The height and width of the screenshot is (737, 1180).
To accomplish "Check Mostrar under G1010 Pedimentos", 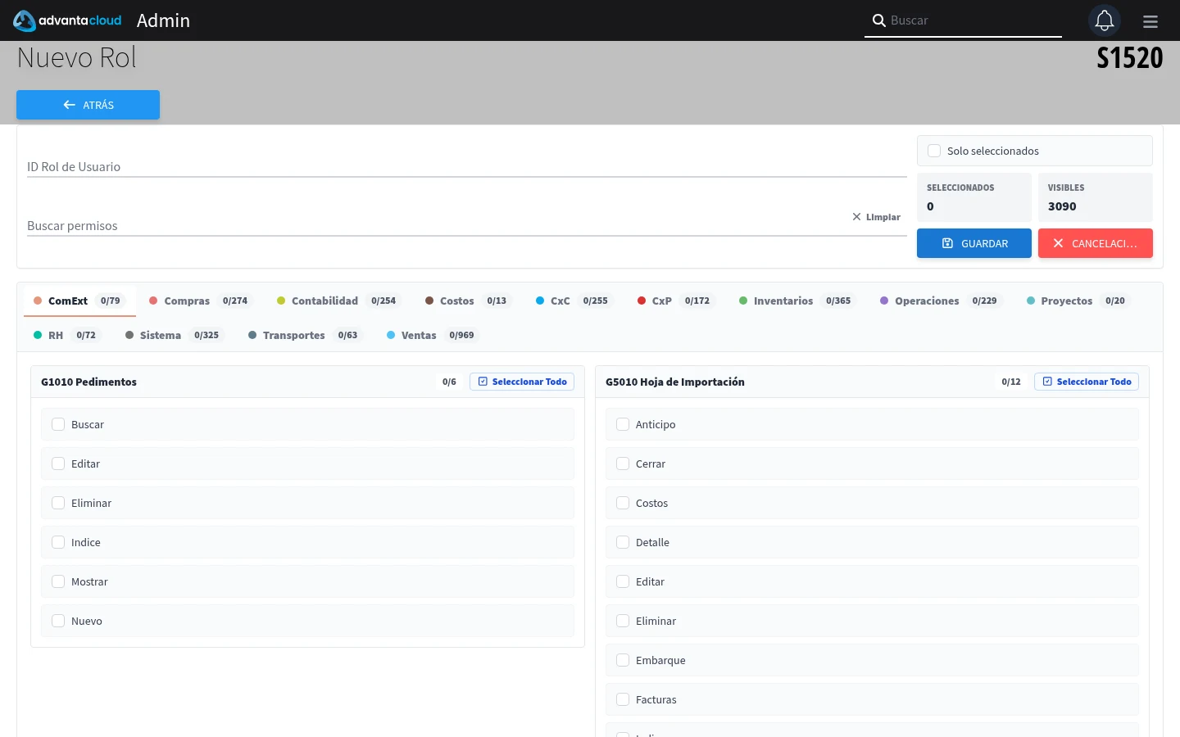I will (58, 581).
